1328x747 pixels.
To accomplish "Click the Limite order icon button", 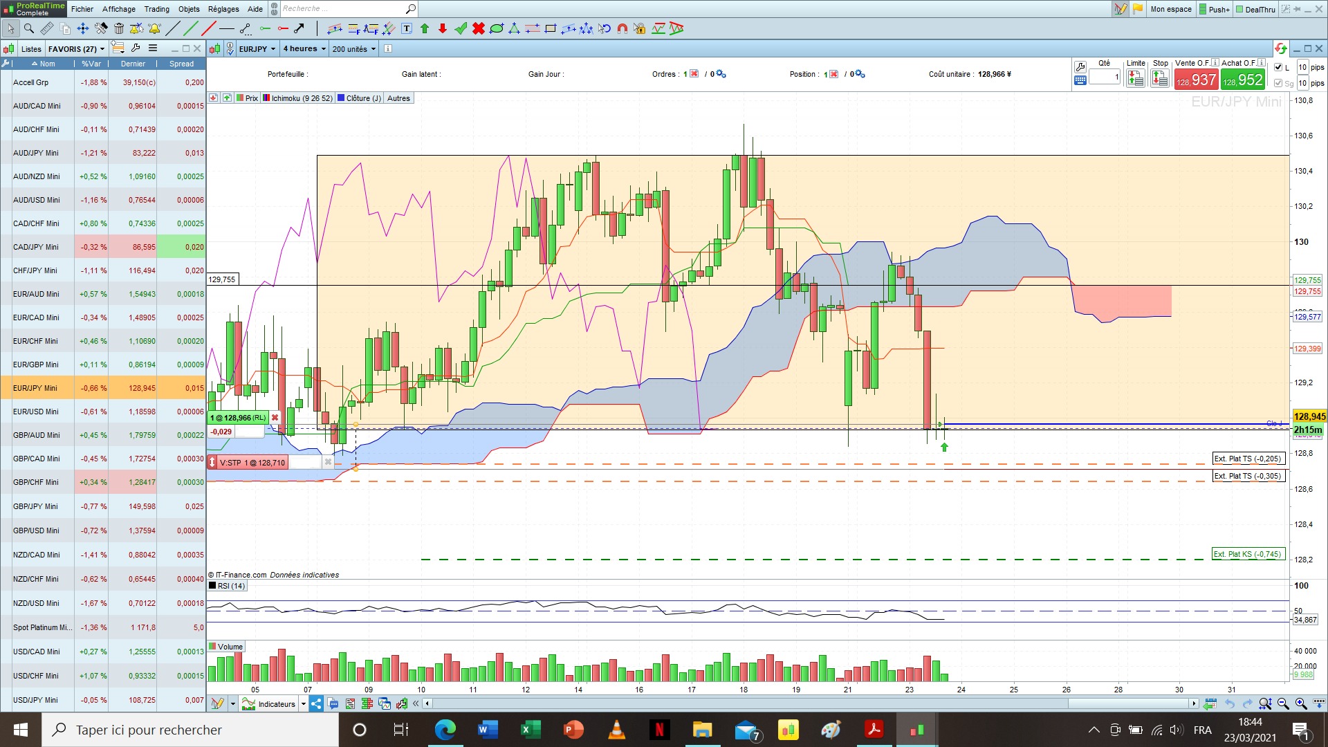I will (1135, 80).
